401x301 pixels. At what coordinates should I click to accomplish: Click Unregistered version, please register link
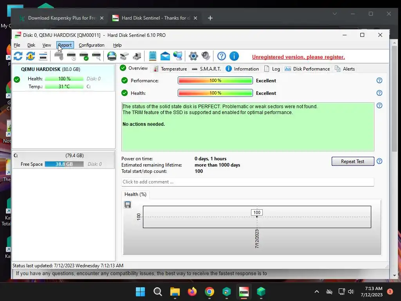click(298, 57)
